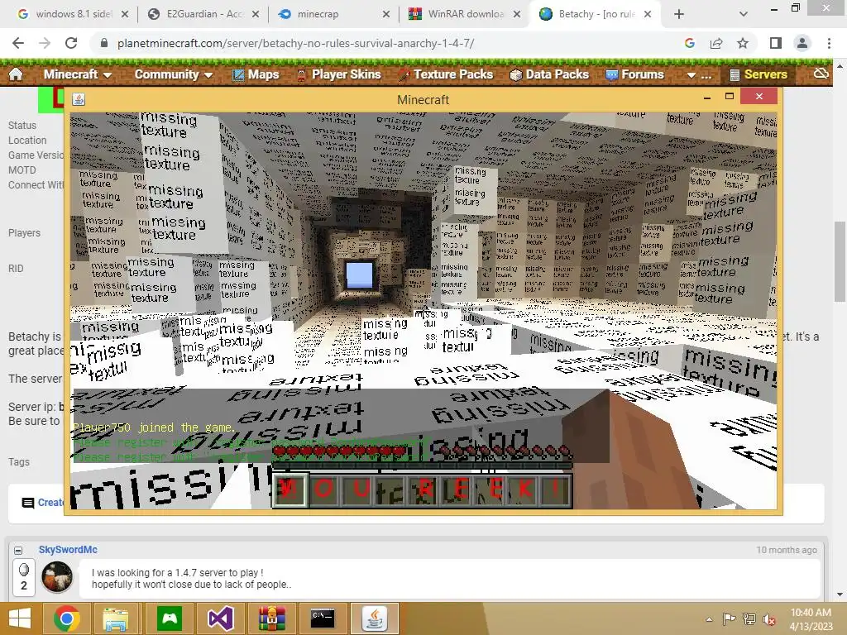Screen dimensions: 847x635
Task: Open Chrome side panel
Action: tap(776, 43)
